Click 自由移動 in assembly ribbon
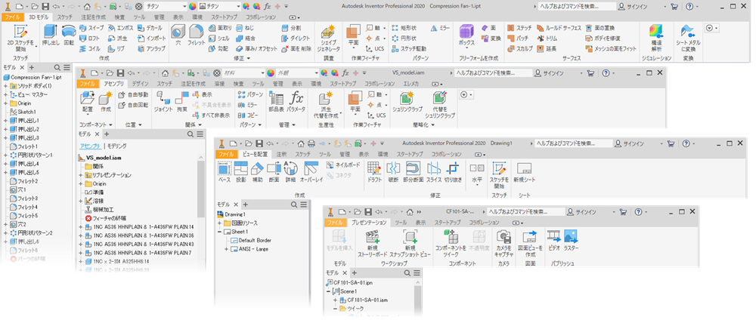Viewport: 756px width, 320px height. pos(133,95)
